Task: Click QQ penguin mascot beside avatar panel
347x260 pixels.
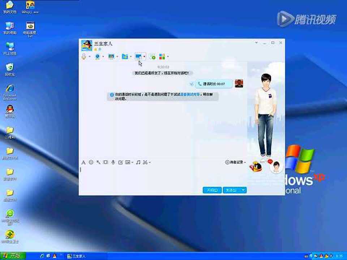Action: pos(256,166)
